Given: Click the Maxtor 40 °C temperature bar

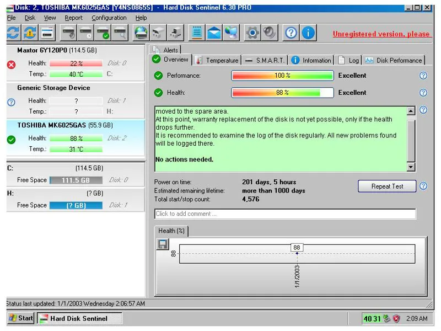Looking at the screenshot, I should [x=76, y=74].
